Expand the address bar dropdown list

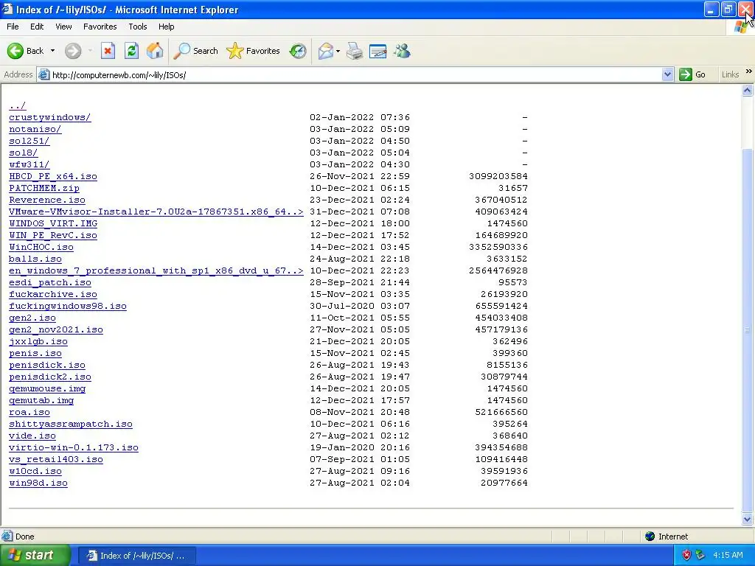point(667,74)
